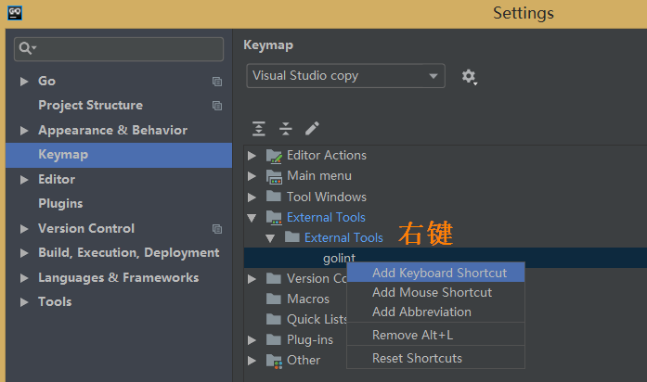Open the Plugins settings page
The image size is (647, 382).
pos(60,204)
